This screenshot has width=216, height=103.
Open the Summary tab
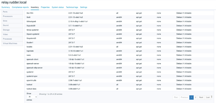pyautogui.click(x=5, y=7)
